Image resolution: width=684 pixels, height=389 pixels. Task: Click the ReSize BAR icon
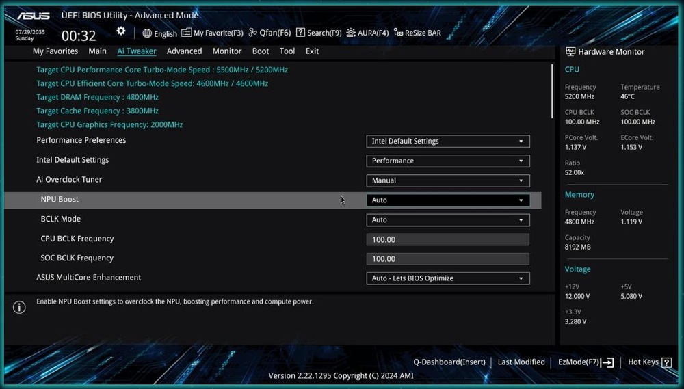point(398,33)
